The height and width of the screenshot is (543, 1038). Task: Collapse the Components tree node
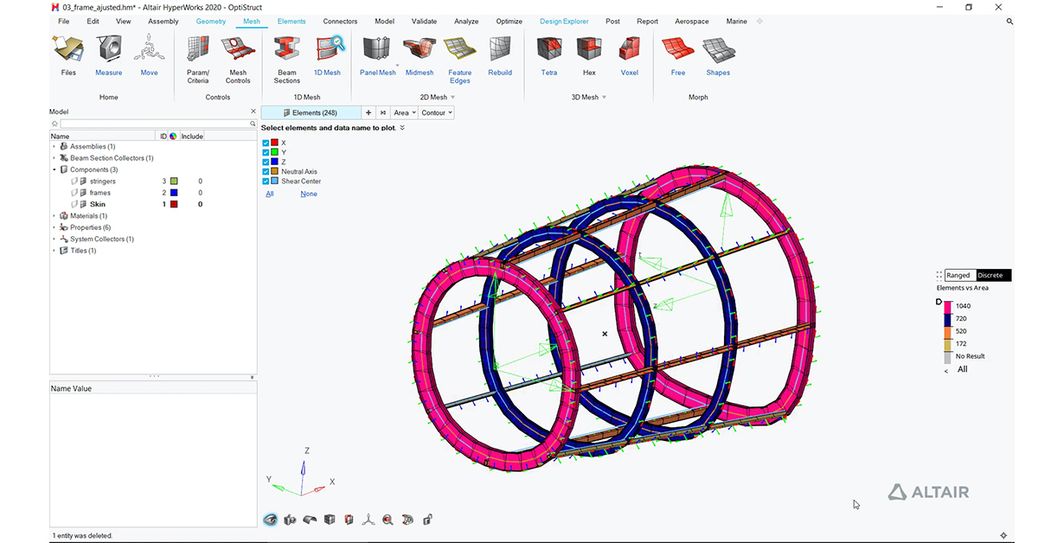tap(54, 169)
